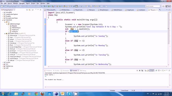The width and height of the screenshot is (172, 96).
Task: Collapse main method fold marker in editor
Action: 47,20
